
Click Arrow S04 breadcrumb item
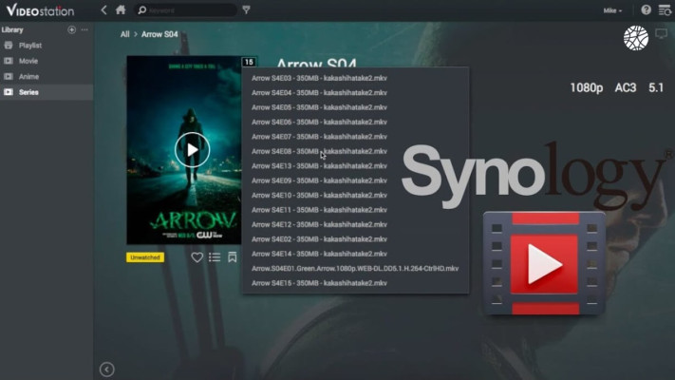pos(159,34)
